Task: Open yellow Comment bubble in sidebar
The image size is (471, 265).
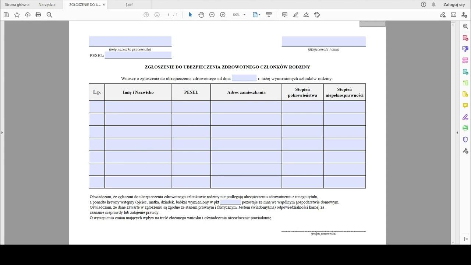Action: [465, 106]
